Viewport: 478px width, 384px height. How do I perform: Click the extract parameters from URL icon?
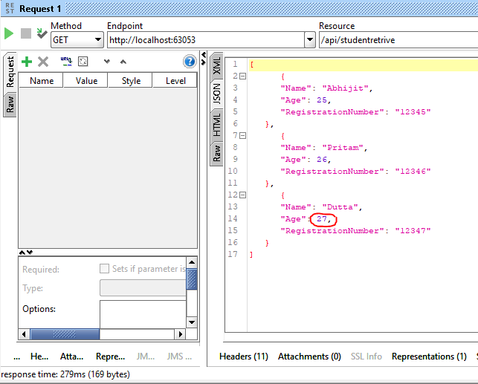coord(65,62)
